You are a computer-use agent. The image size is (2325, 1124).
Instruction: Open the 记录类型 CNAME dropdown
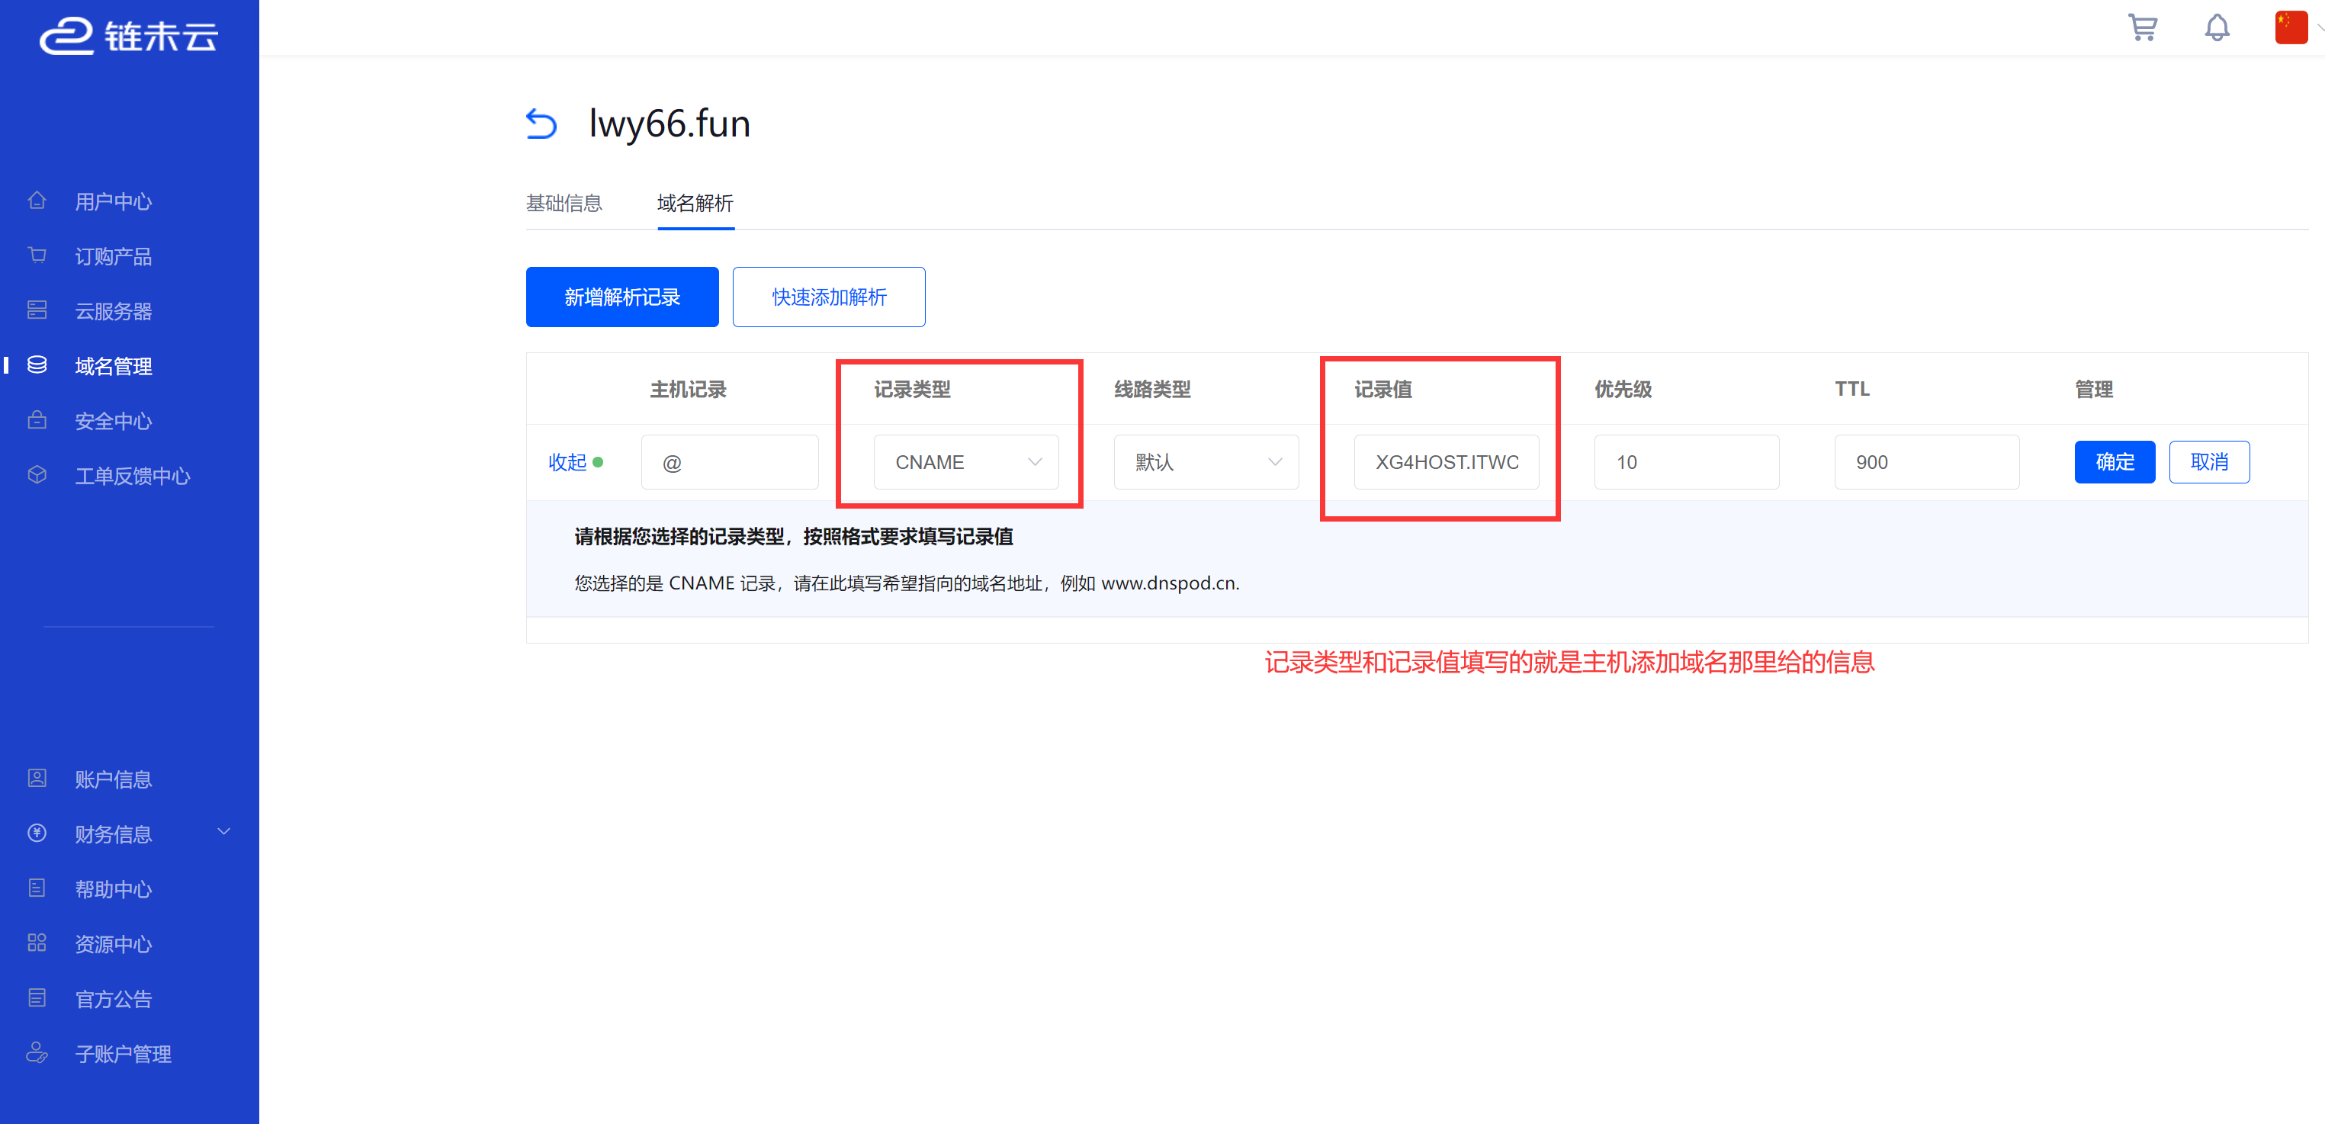[x=965, y=462]
